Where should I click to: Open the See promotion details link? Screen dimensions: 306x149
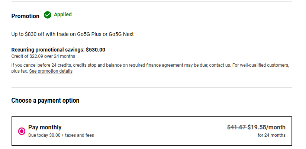(51, 71)
